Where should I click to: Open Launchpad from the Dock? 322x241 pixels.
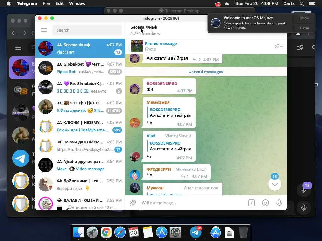[x=92, y=233]
